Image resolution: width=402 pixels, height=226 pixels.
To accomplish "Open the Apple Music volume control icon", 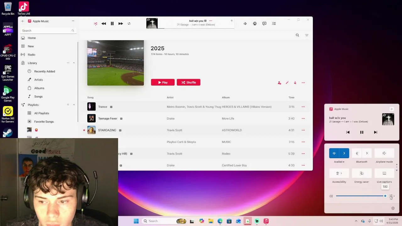I will pos(245,24).
